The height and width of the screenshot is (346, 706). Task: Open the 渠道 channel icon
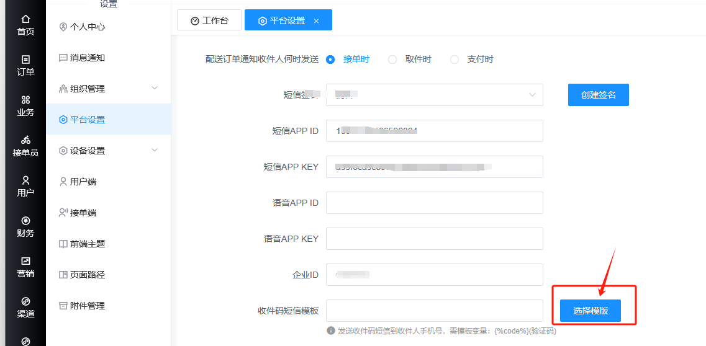point(25,301)
